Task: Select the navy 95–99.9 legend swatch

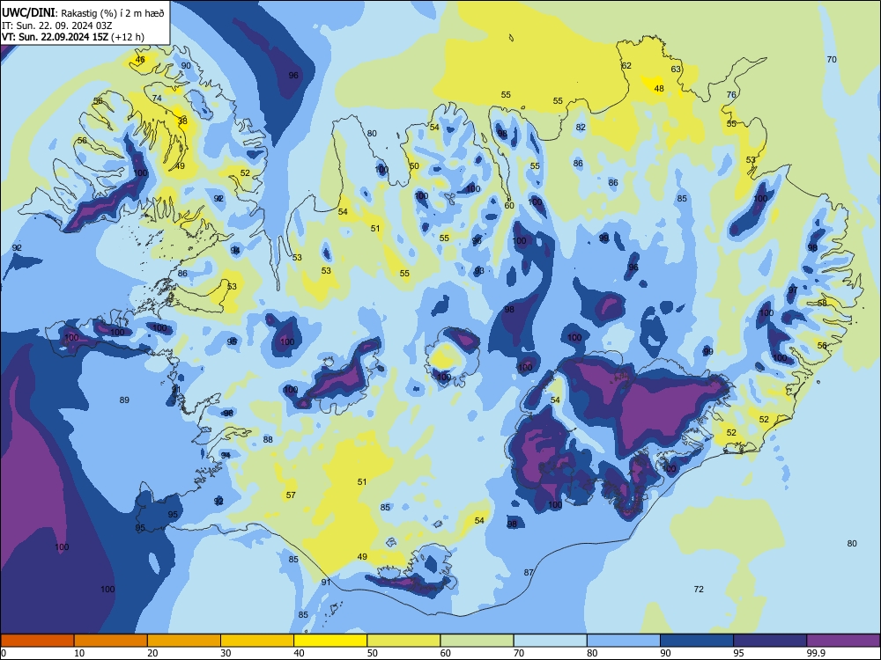Action: [x=770, y=641]
